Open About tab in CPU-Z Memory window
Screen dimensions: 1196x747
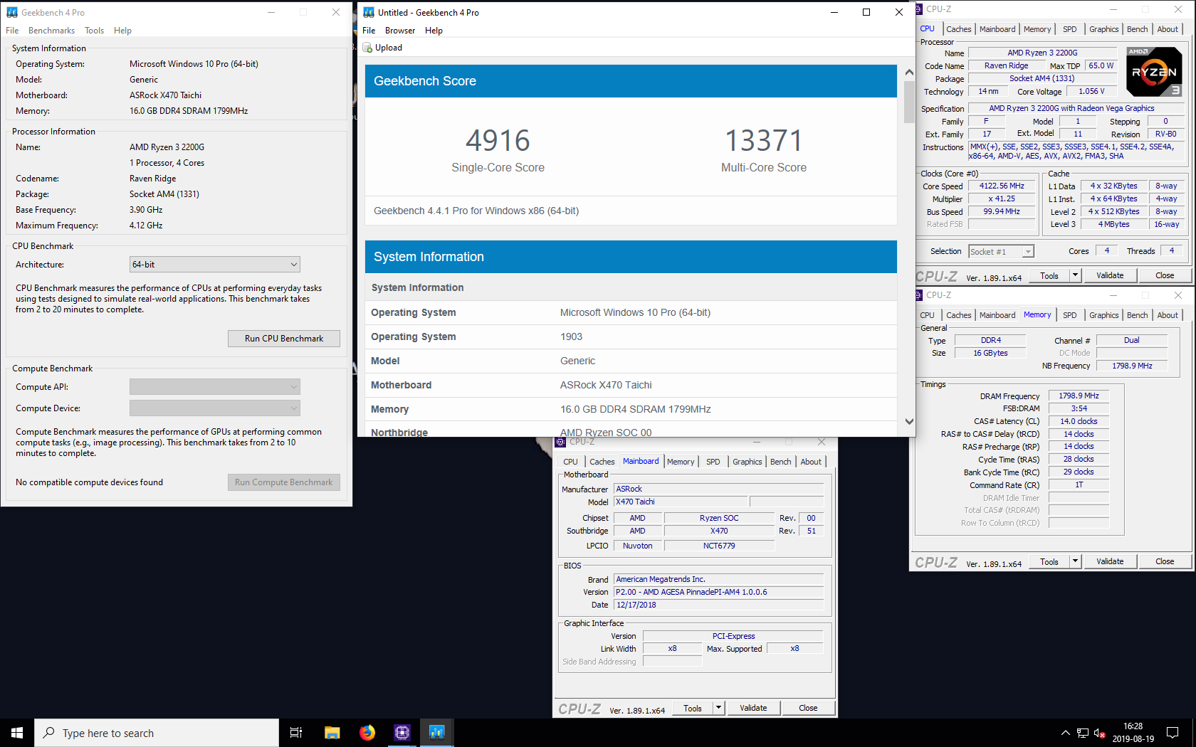(1168, 315)
